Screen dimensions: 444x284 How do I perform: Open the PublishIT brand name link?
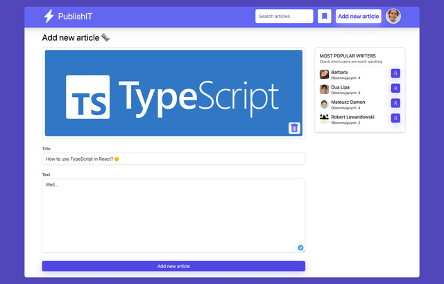76,17
